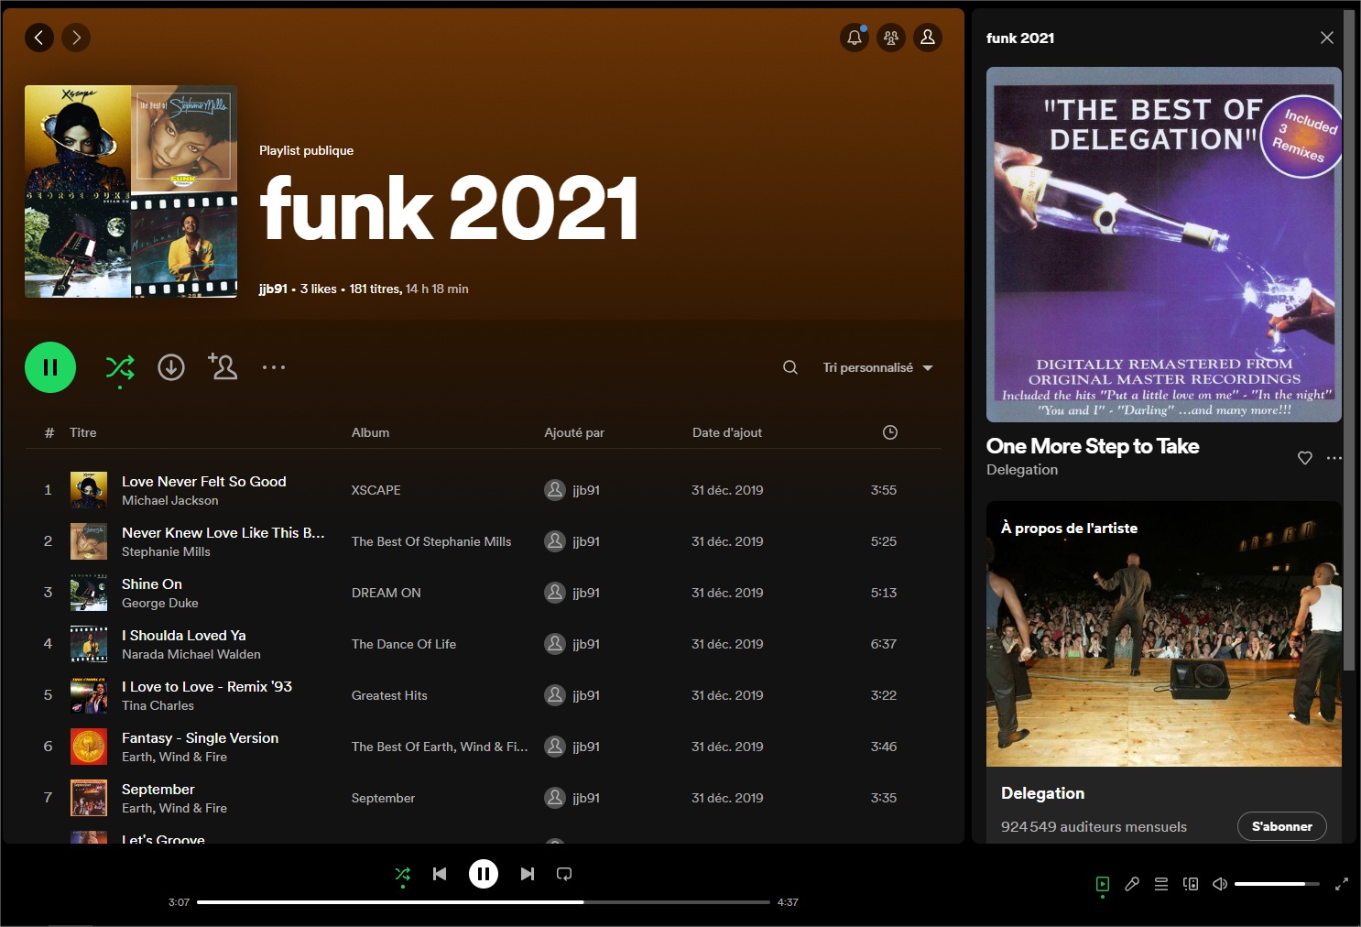Toggle the now playing view icon
The image size is (1361, 927).
(1103, 884)
